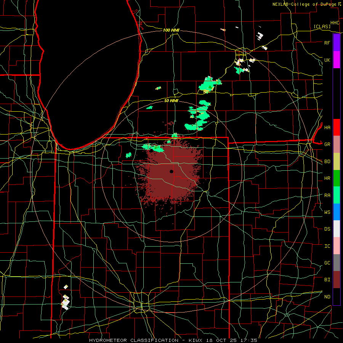The width and height of the screenshot is (343, 343).
Task: Click the 18 OCT 25 date text
Action: click(222, 340)
